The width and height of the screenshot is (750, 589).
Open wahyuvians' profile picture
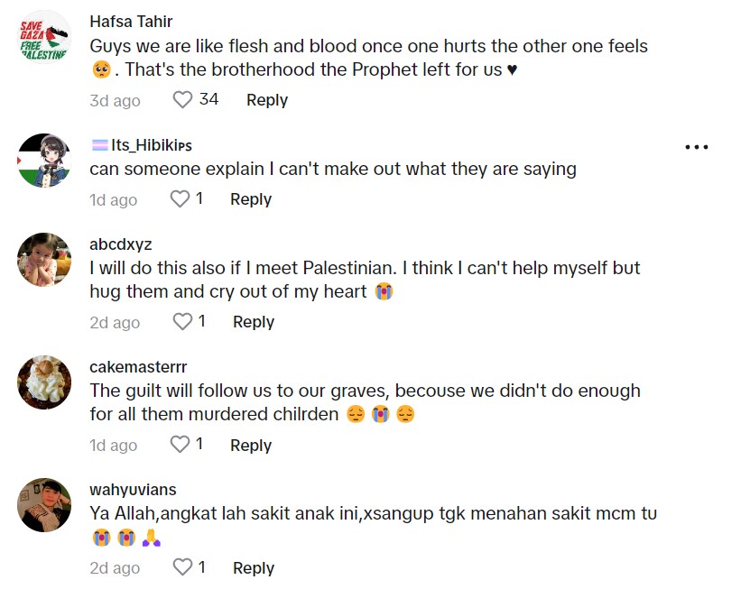pos(44,505)
